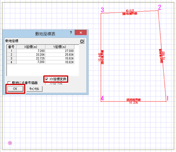Click the question mark help button

pos(71,33)
